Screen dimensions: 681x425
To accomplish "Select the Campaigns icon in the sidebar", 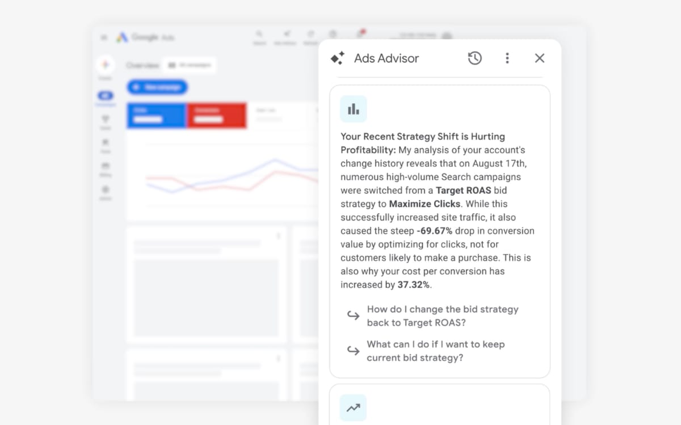I will click(x=105, y=96).
